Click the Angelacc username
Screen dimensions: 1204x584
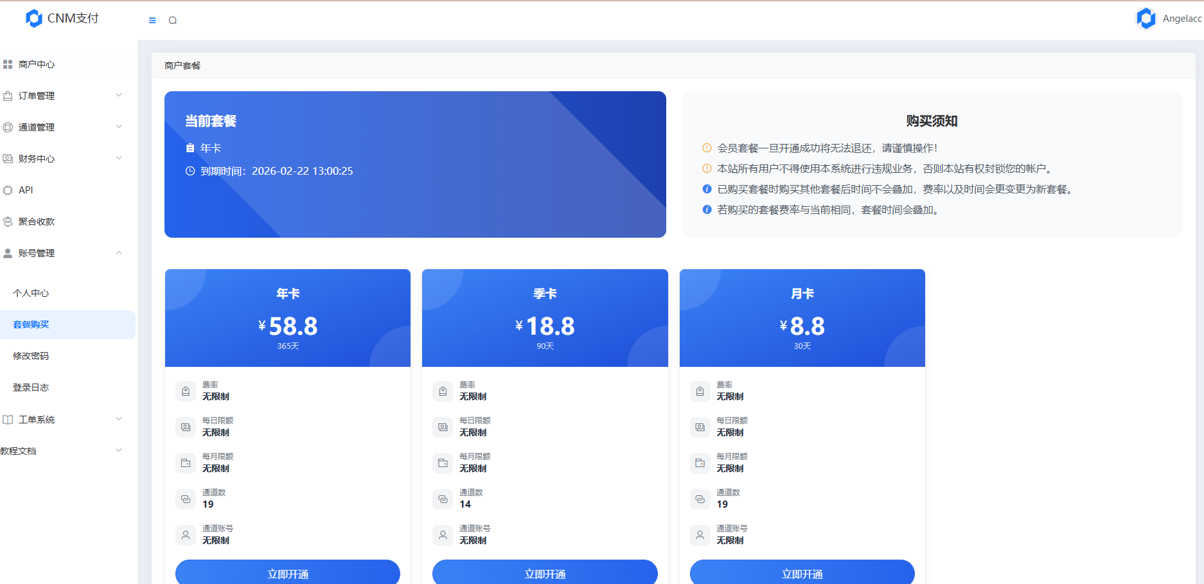[x=1182, y=19]
